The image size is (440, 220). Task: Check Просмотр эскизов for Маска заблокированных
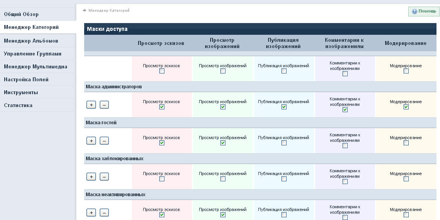point(162,179)
